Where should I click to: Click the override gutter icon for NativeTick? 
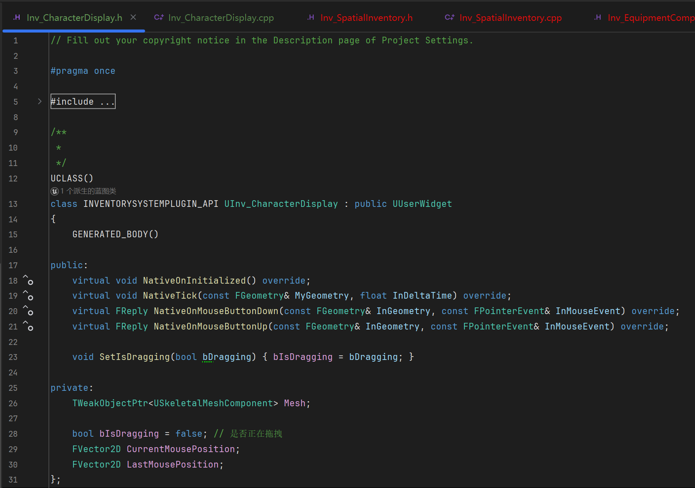tap(28, 295)
